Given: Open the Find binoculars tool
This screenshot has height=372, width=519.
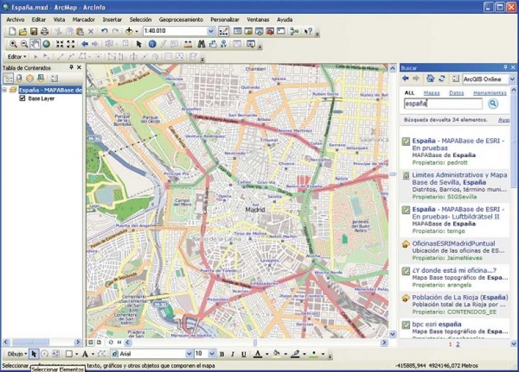Looking at the screenshot, I should 202,44.
